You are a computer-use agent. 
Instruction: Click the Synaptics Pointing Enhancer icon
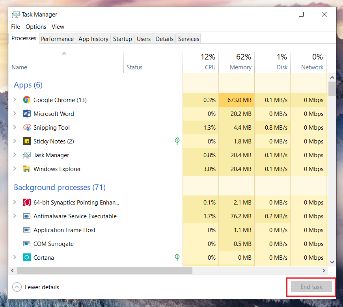tap(27, 202)
